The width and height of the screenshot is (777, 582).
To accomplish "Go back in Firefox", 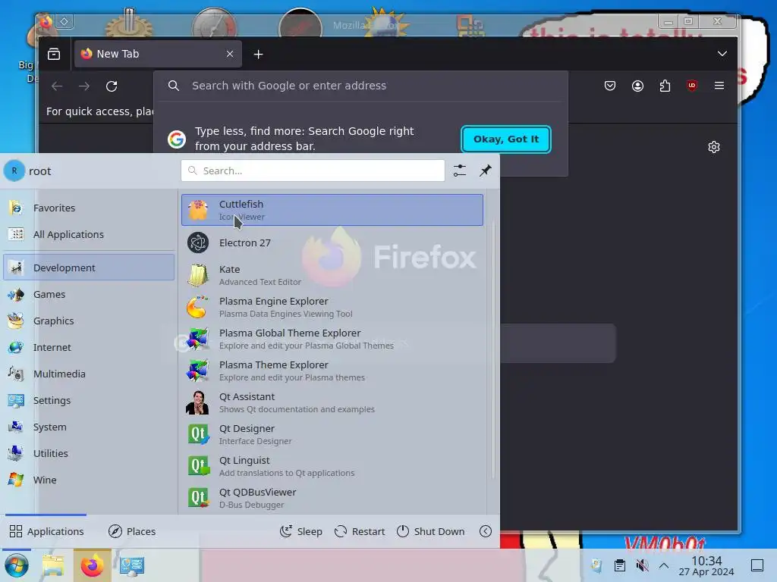I will 57,86.
